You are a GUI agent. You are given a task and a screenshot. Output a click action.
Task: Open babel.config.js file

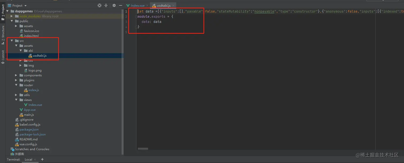point(30,124)
